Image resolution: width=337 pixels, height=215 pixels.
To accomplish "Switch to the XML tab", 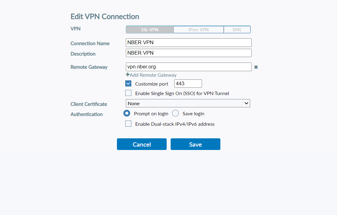I will pyautogui.click(x=237, y=30).
